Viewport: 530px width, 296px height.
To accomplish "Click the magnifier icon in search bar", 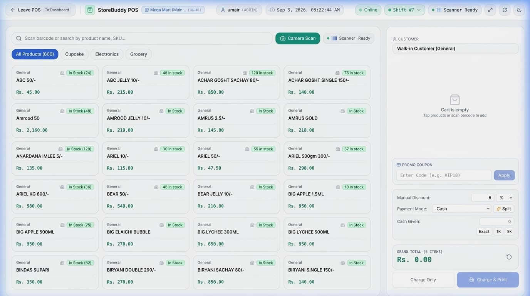I will (19, 38).
